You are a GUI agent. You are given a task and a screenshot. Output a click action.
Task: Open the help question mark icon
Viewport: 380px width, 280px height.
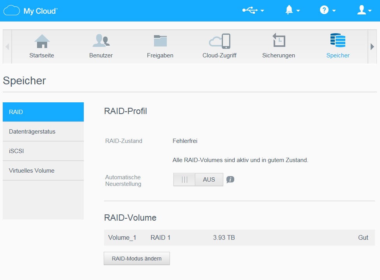324,10
